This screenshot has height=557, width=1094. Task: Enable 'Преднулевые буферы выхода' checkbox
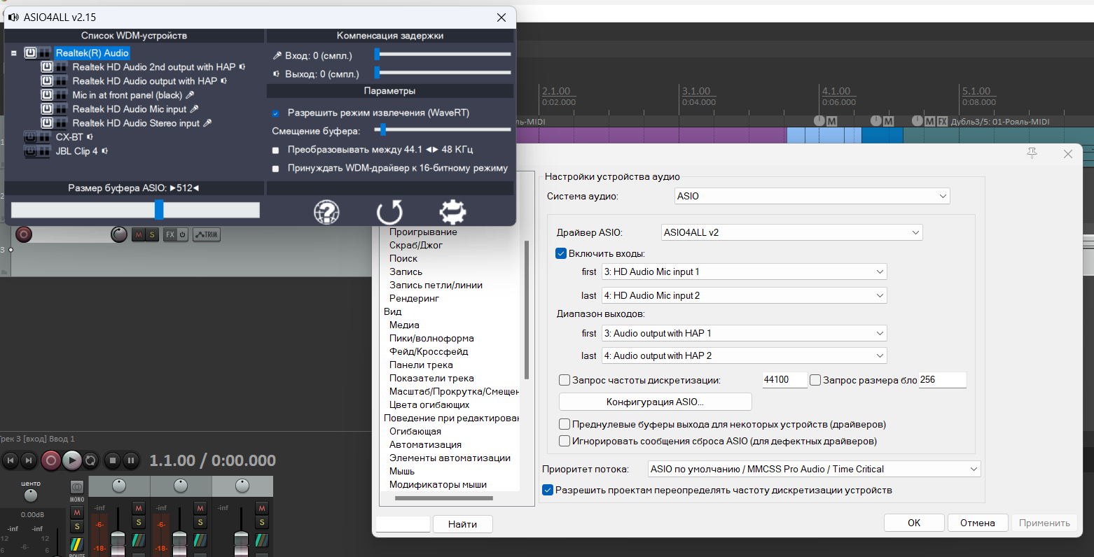[565, 424]
